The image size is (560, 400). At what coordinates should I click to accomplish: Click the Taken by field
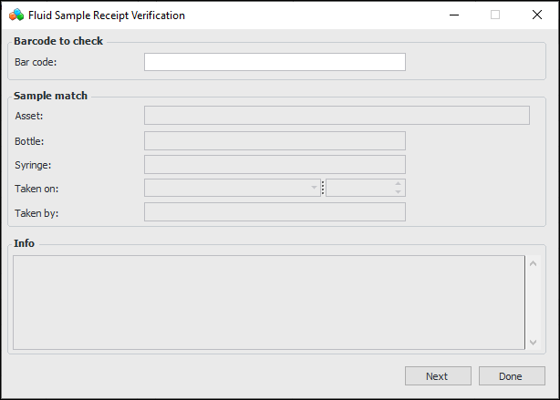click(275, 211)
